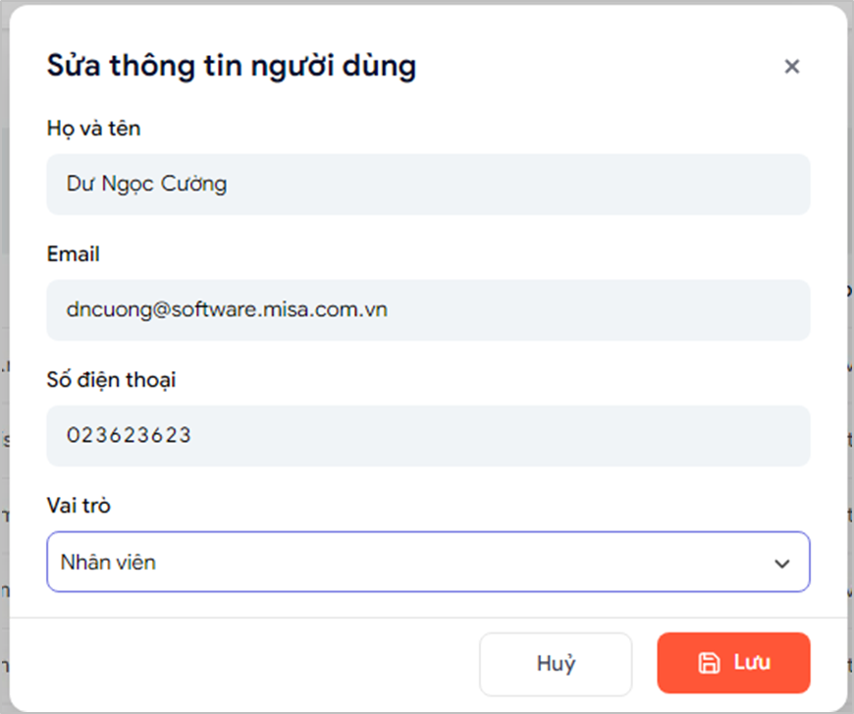This screenshot has width=854, height=714.
Task: Save changes with the Lưu button
Action: (x=733, y=663)
